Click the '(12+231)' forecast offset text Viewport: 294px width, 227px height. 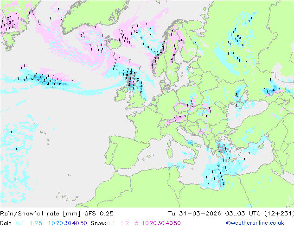click(279, 213)
